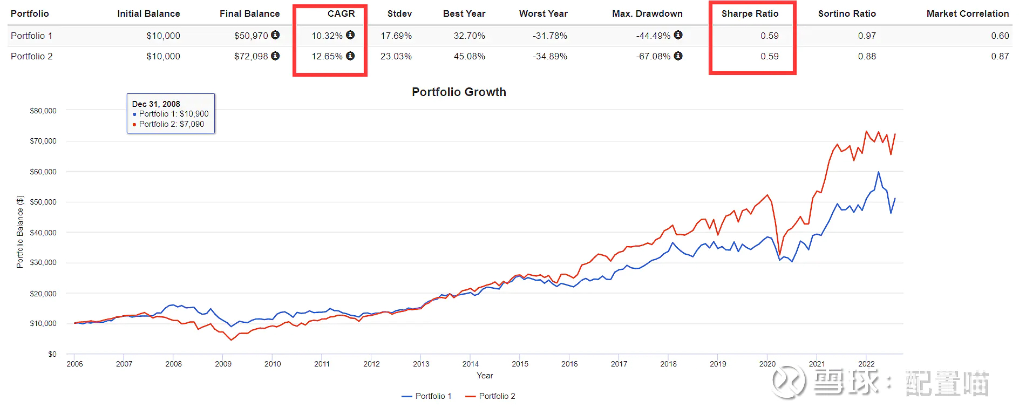Click the Sortino Ratio column header
Viewport: 1019px width, 414px height.
846,13
